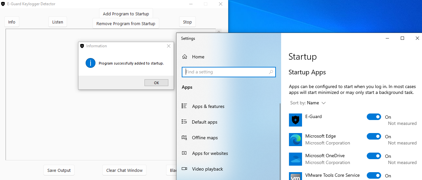
Task: Click the Microsoft Edge icon in Startup Apps
Action: pyautogui.click(x=295, y=140)
